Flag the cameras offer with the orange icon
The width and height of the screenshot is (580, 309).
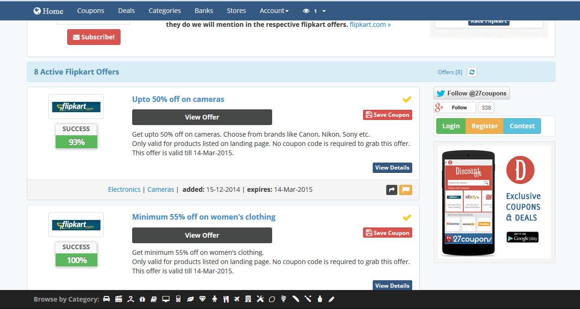(x=406, y=189)
